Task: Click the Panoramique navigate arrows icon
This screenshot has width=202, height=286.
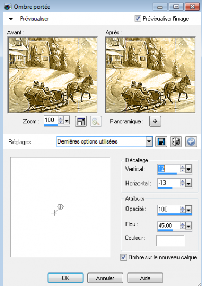Action: (155, 121)
